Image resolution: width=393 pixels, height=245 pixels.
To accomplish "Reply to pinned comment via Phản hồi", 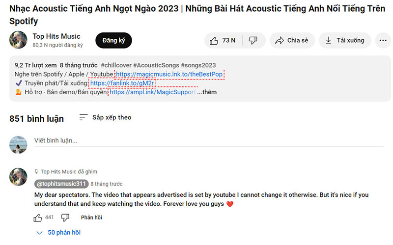I will point(91,218).
